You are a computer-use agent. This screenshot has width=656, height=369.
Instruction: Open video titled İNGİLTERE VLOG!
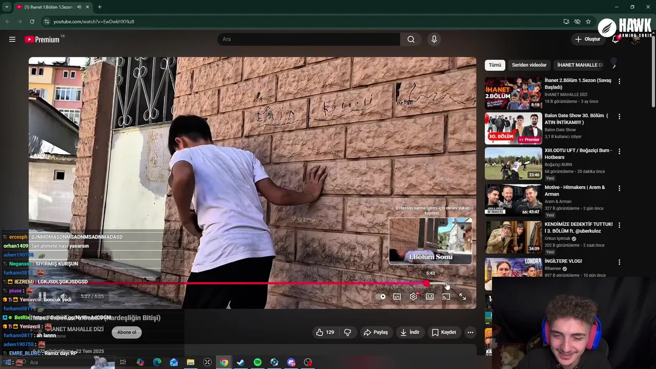563,261
